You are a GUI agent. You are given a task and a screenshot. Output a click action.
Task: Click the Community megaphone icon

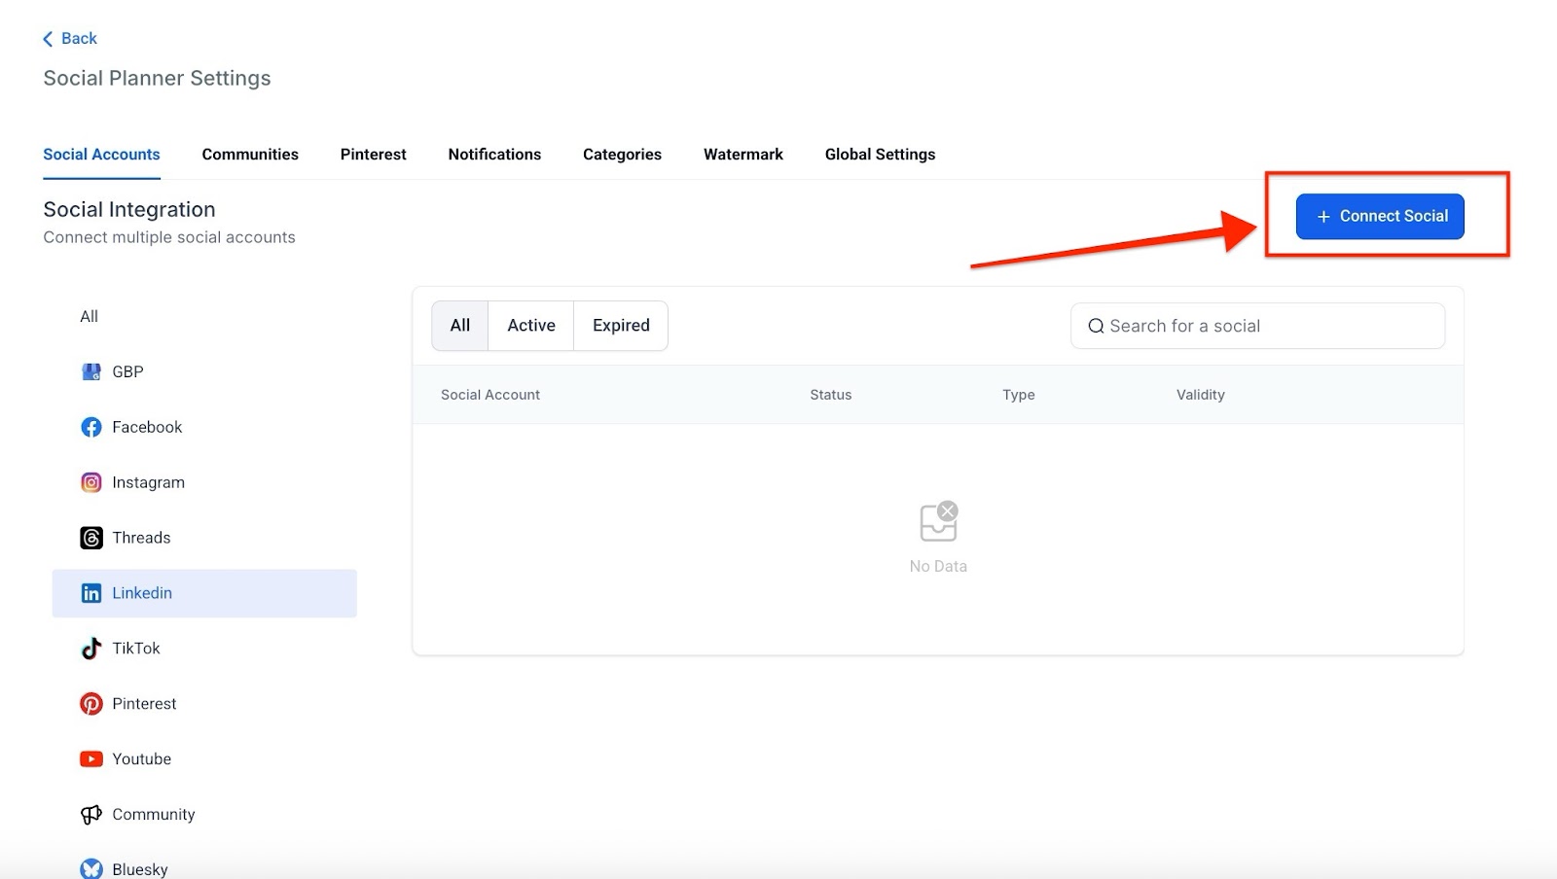coord(91,815)
